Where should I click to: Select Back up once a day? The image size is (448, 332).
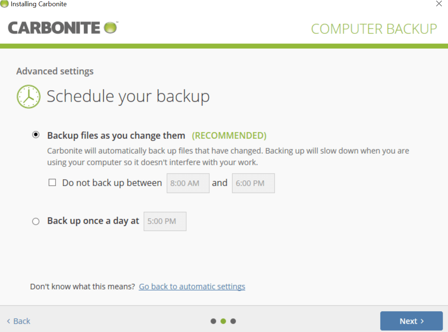click(36, 221)
